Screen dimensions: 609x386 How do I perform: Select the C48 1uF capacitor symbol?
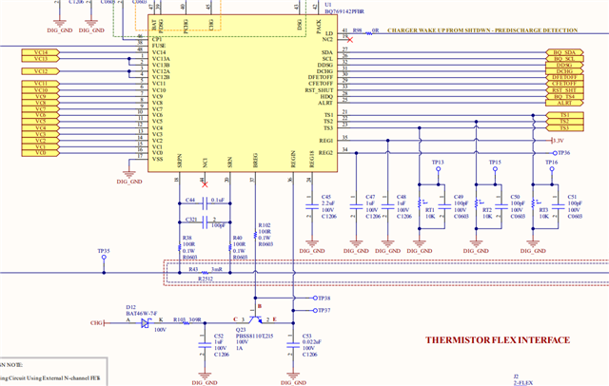coord(387,206)
